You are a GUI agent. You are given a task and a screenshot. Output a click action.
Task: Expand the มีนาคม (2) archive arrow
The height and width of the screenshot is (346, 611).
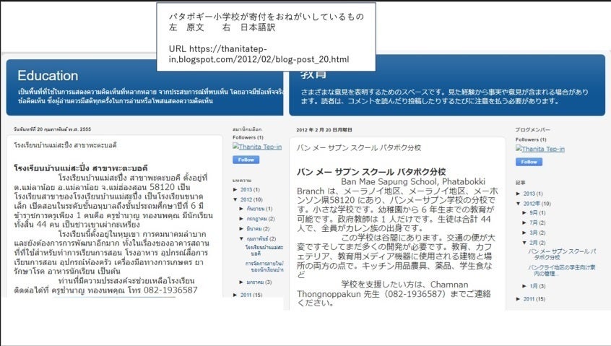click(x=241, y=228)
